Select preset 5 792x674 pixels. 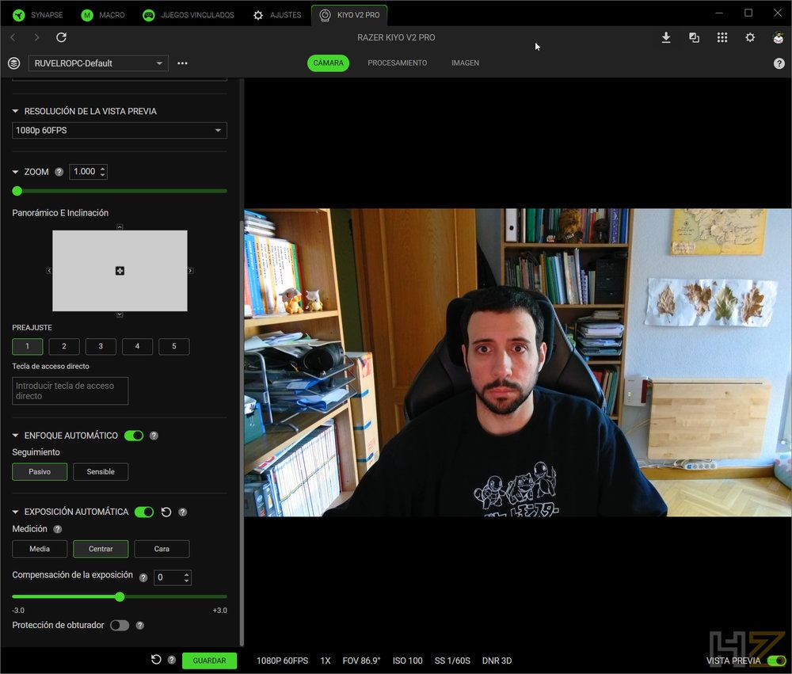click(174, 347)
